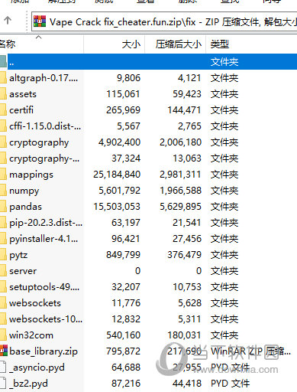Select the websockets folder

(35, 303)
